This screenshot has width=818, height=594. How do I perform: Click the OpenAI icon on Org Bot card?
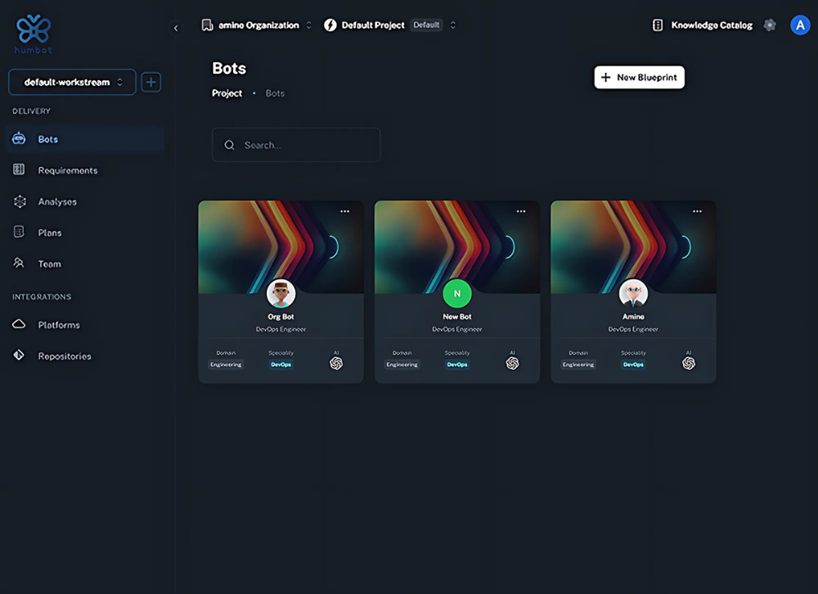pyautogui.click(x=336, y=363)
